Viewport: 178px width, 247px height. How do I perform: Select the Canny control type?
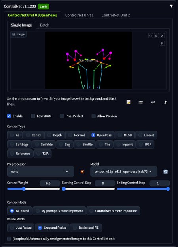tap(34, 135)
